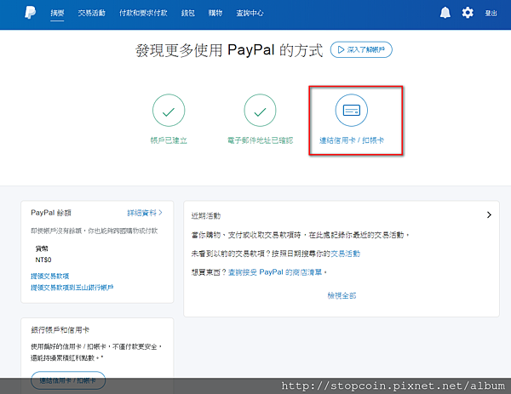Viewport: 511px width, 394px height.
Task: Open 付款和要求付款 menu
Action: click(143, 13)
